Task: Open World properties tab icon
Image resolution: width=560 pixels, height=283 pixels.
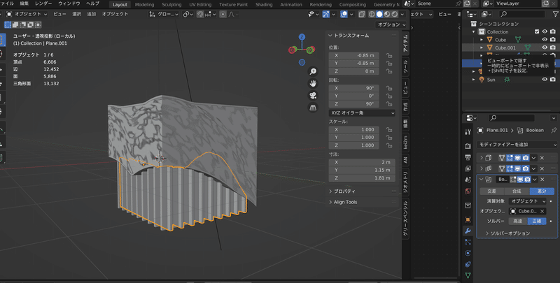Action: pyautogui.click(x=468, y=191)
